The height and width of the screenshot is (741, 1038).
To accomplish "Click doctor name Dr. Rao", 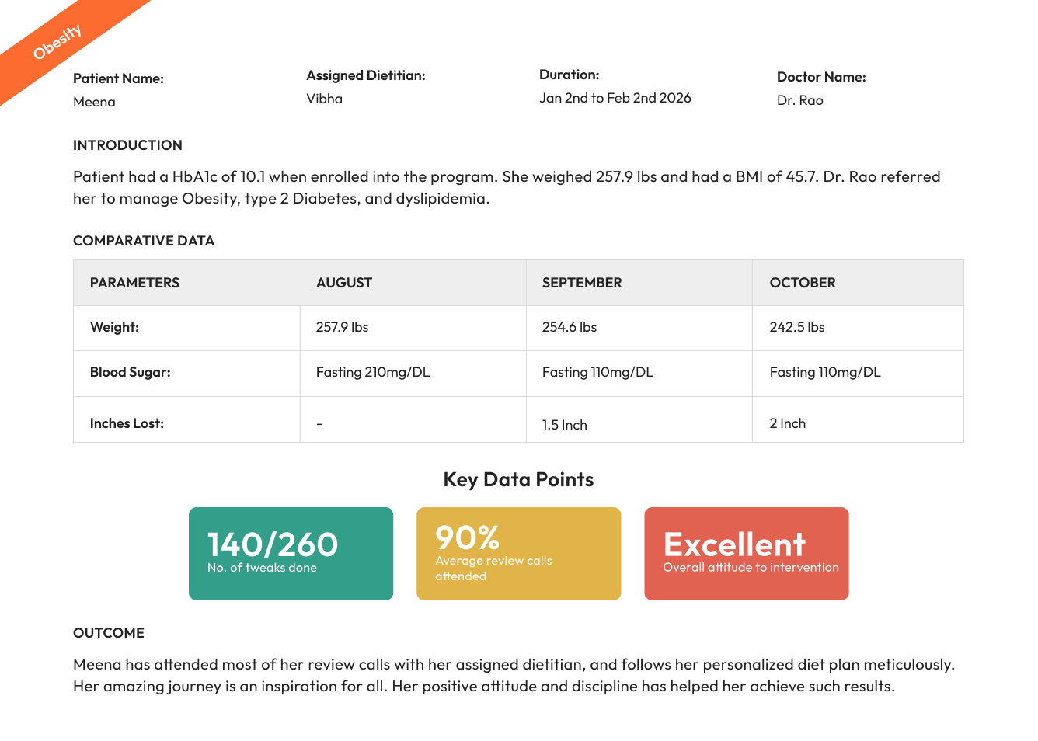I will 799,100.
